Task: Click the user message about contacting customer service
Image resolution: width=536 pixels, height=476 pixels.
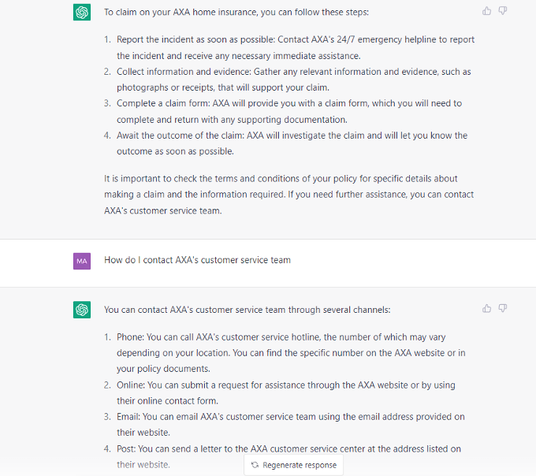Action: pos(197,260)
